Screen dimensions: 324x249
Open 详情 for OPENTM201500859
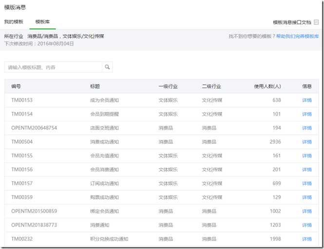pos(307,211)
